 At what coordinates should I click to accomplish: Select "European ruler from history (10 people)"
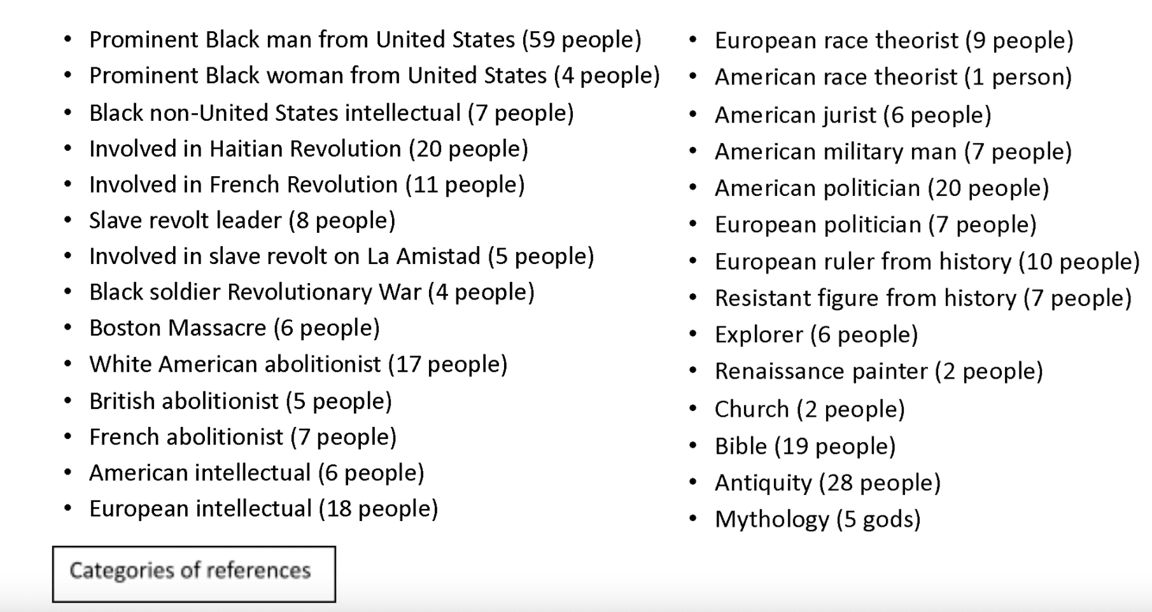927,261
